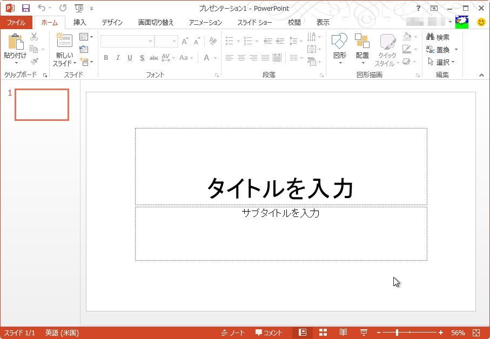Select the 配置 (Arrange) icon
This screenshot has width=490, height=339.
362,49
